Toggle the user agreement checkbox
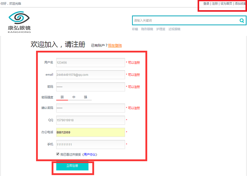This screenshot has width=247, height=176. tap(58, 154)
